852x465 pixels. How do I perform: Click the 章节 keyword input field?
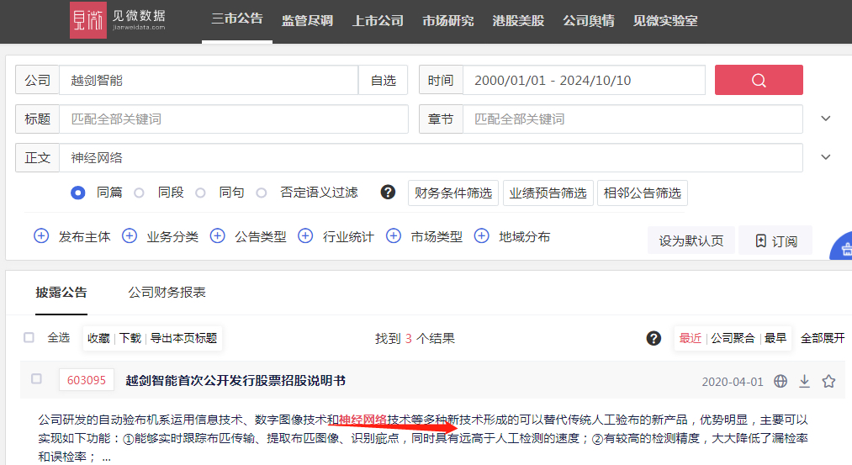pyautogui.click(x=632, y=119)
